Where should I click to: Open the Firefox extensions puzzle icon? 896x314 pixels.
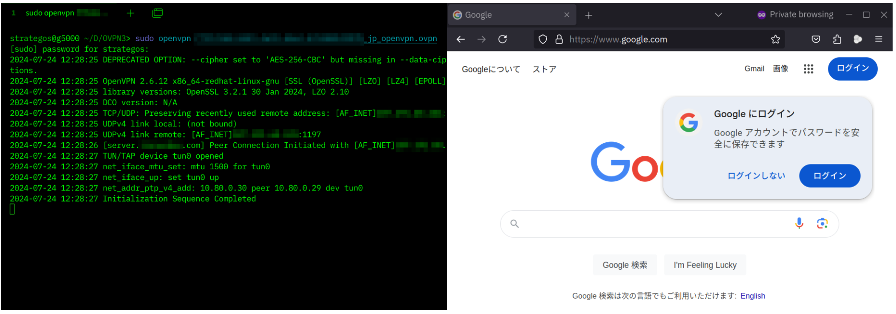coord(837,40)
